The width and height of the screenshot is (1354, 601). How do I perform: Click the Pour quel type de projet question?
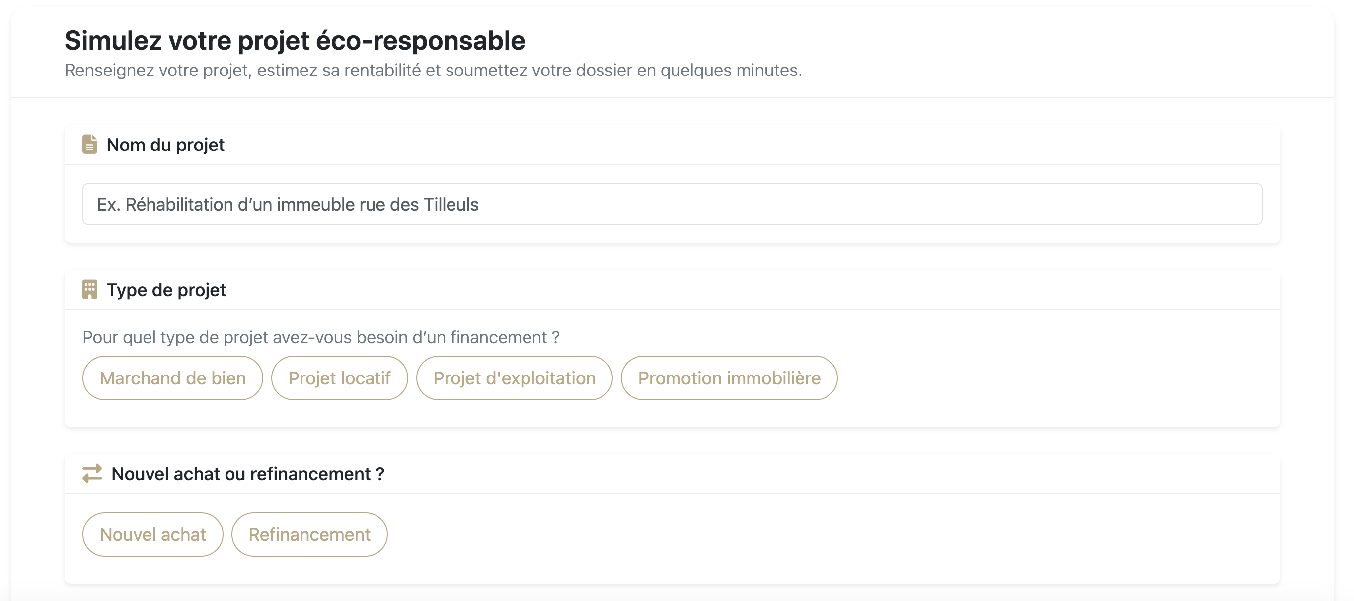click(x=321, y=337)
